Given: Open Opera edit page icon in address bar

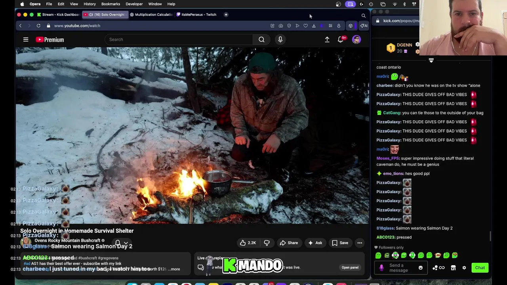Looking at the screenshot, I should (x=273, y=26).
